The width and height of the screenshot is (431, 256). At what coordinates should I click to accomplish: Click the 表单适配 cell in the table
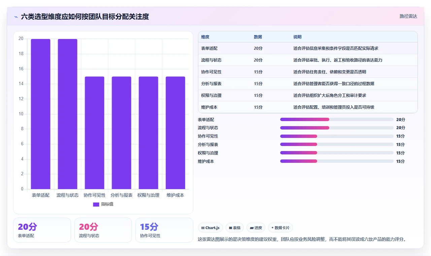click(x=209, y=48)
